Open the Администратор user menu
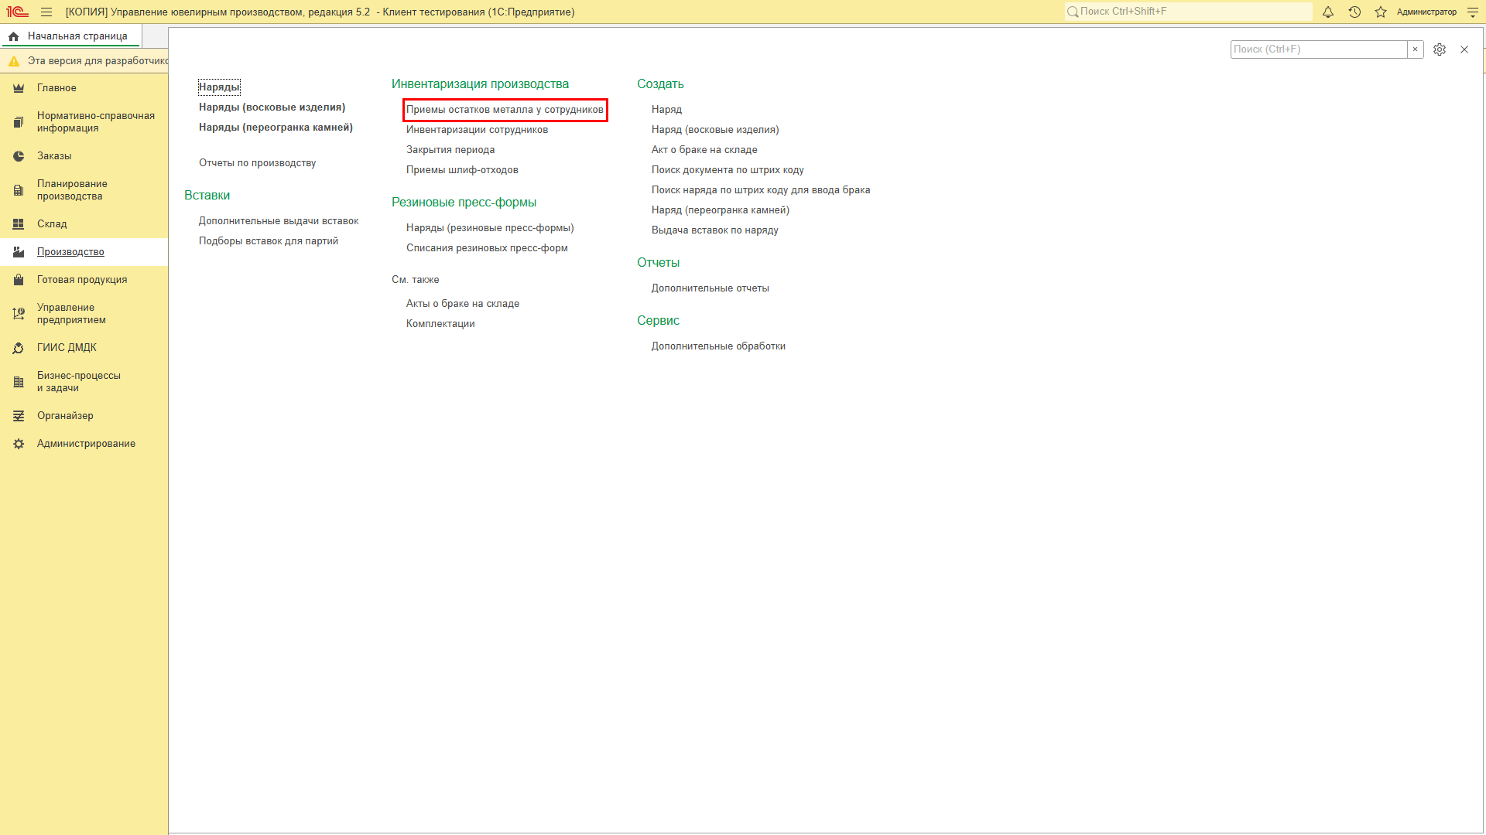Screen dimensions: 1486x835 (x=1426, y=12)
